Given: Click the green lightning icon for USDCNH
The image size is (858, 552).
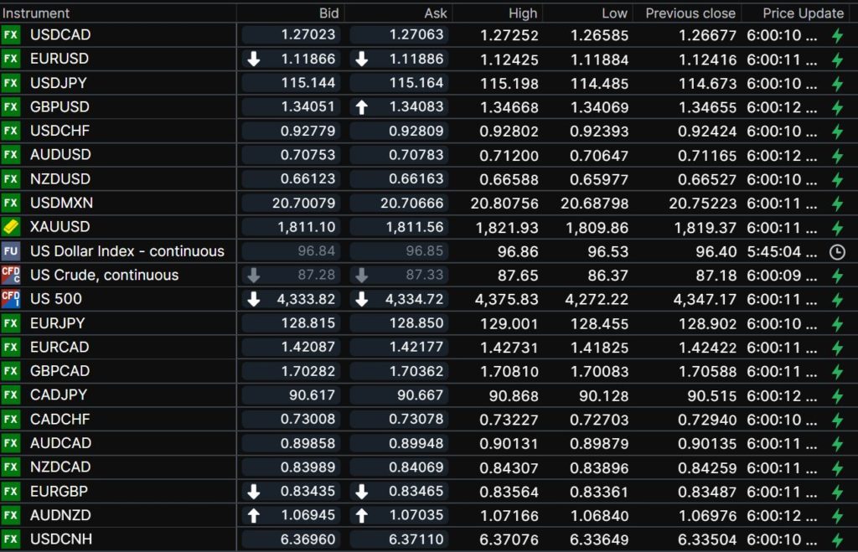Looking at the screenshot, I should pos(836,539).
